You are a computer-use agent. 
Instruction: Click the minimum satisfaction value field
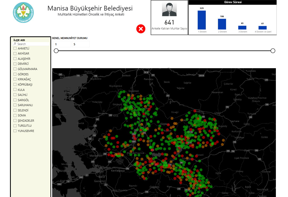click(x=62, y=44)
